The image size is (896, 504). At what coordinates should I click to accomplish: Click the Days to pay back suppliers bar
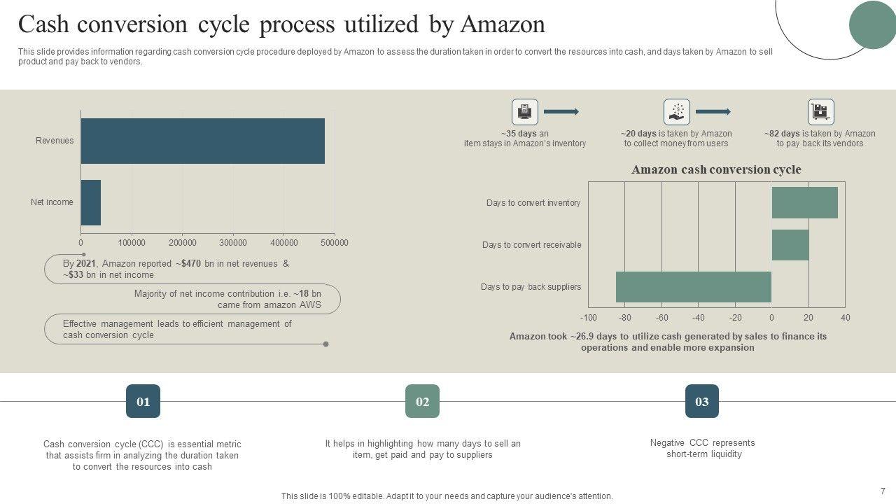click(x=693, y=287)
